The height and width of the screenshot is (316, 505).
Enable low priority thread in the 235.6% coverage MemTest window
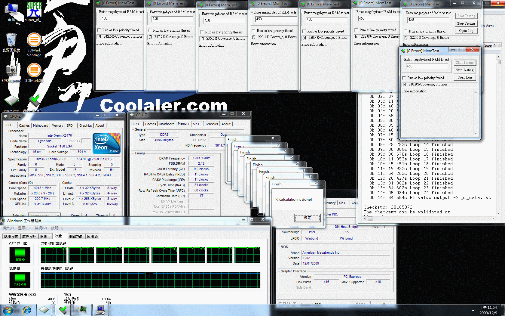point(202,32)
